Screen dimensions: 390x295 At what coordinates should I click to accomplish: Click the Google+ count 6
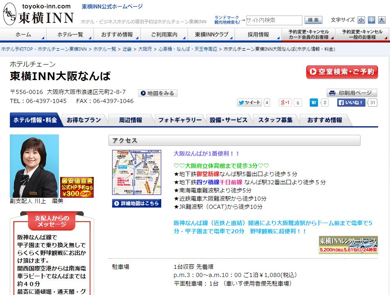pos(298,103)
